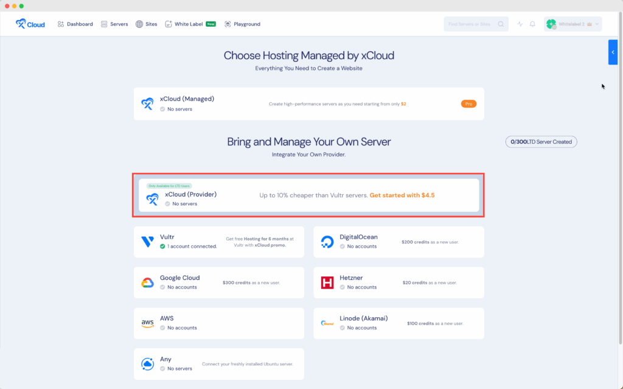Click the Vultr provider logo
Image resolution: width=623 pixels, height=389 pixels.
point(147,242)
